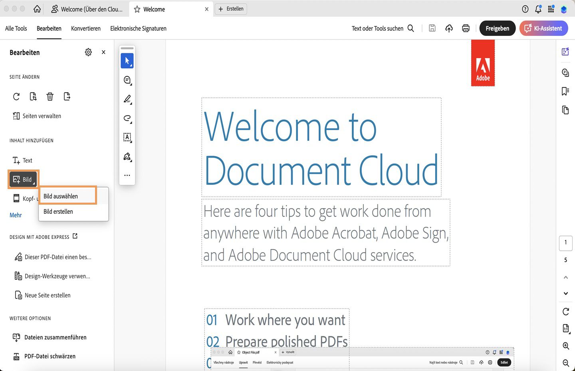This screenshot has height=371, width=575.
Task: Print the Welcome document
Action: click(466, 28)
